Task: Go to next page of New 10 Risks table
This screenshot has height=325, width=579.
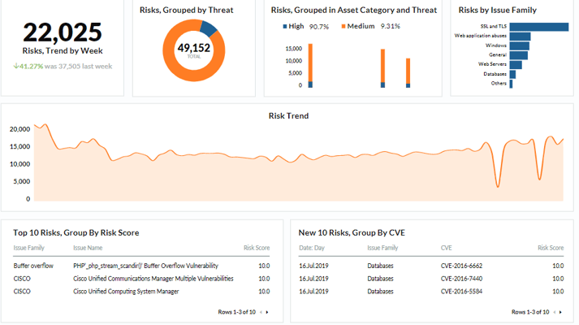Action: 560,312
